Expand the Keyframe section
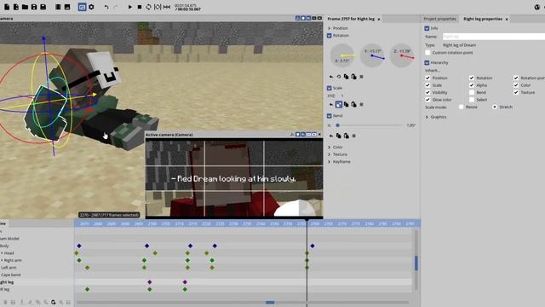Viewport: 545px width, 307px height. tap(330, 162)
